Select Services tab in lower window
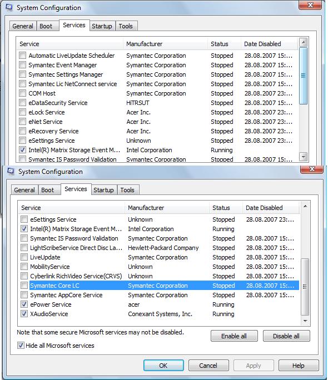The height and width of the screenshot is (380, 328). pos(76,189)
